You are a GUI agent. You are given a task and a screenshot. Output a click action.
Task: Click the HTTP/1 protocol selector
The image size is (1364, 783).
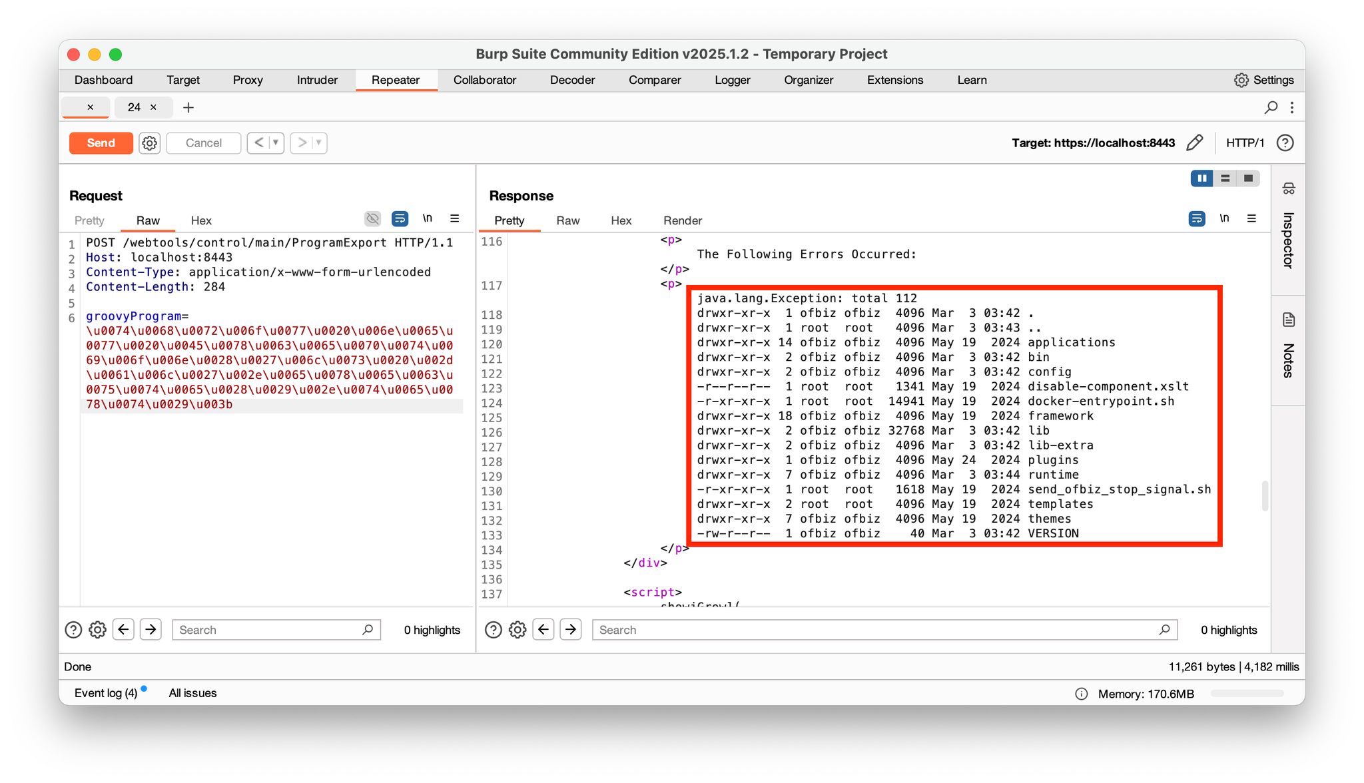(1245, 142)
